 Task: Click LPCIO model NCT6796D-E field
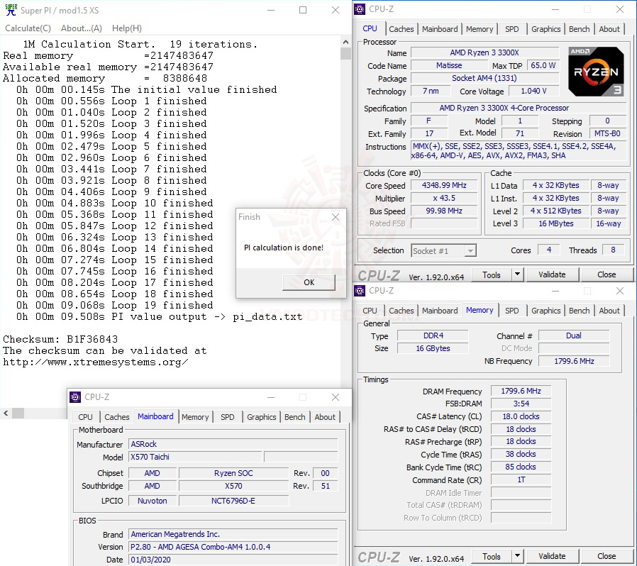[x=233, y=501]
